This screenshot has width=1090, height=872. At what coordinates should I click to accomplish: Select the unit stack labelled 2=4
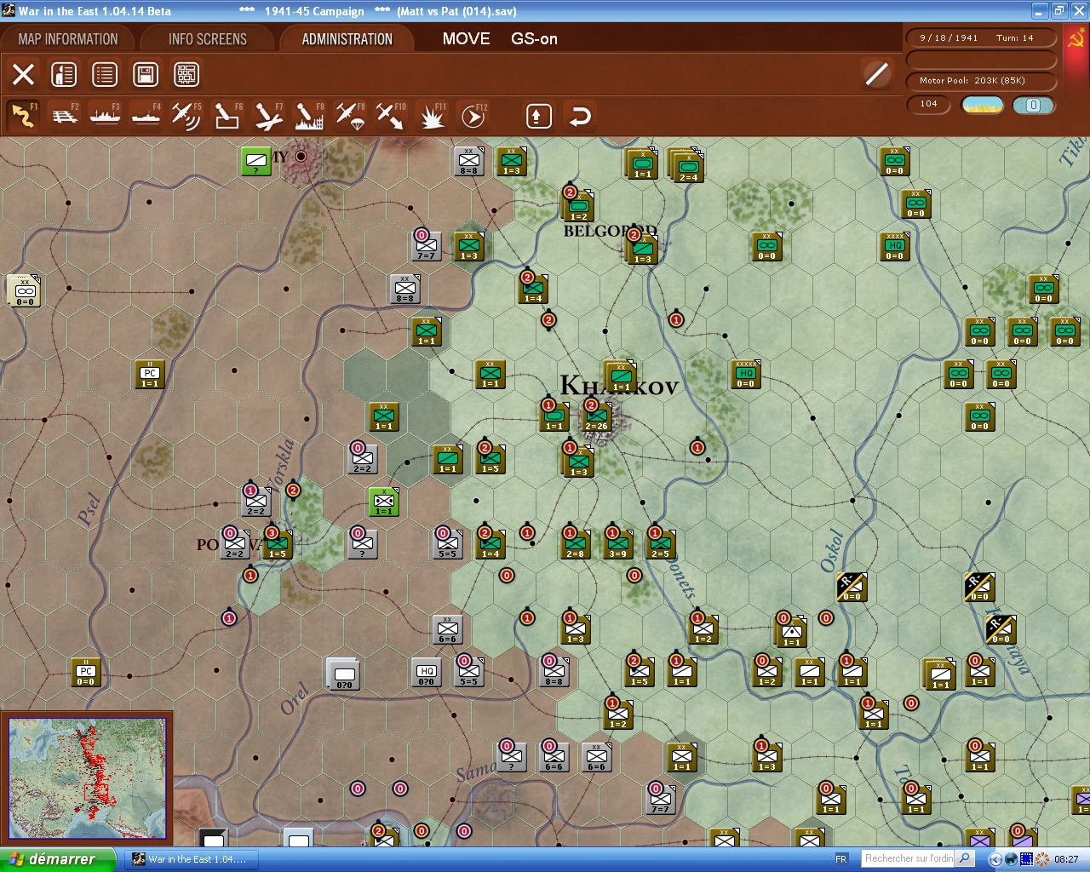click(687, 166)
